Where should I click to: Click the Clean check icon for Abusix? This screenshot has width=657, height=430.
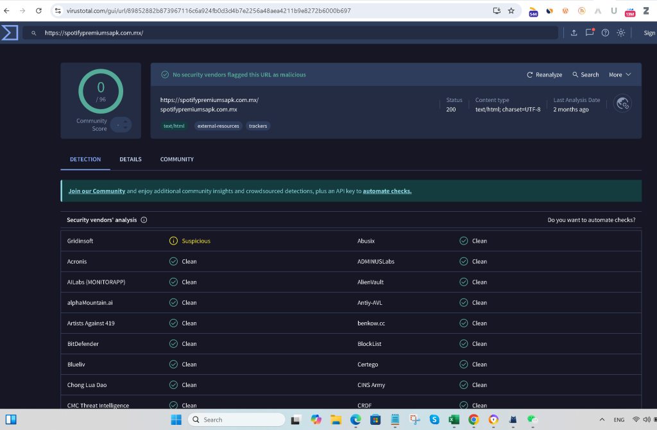click(x=463, y=241)
